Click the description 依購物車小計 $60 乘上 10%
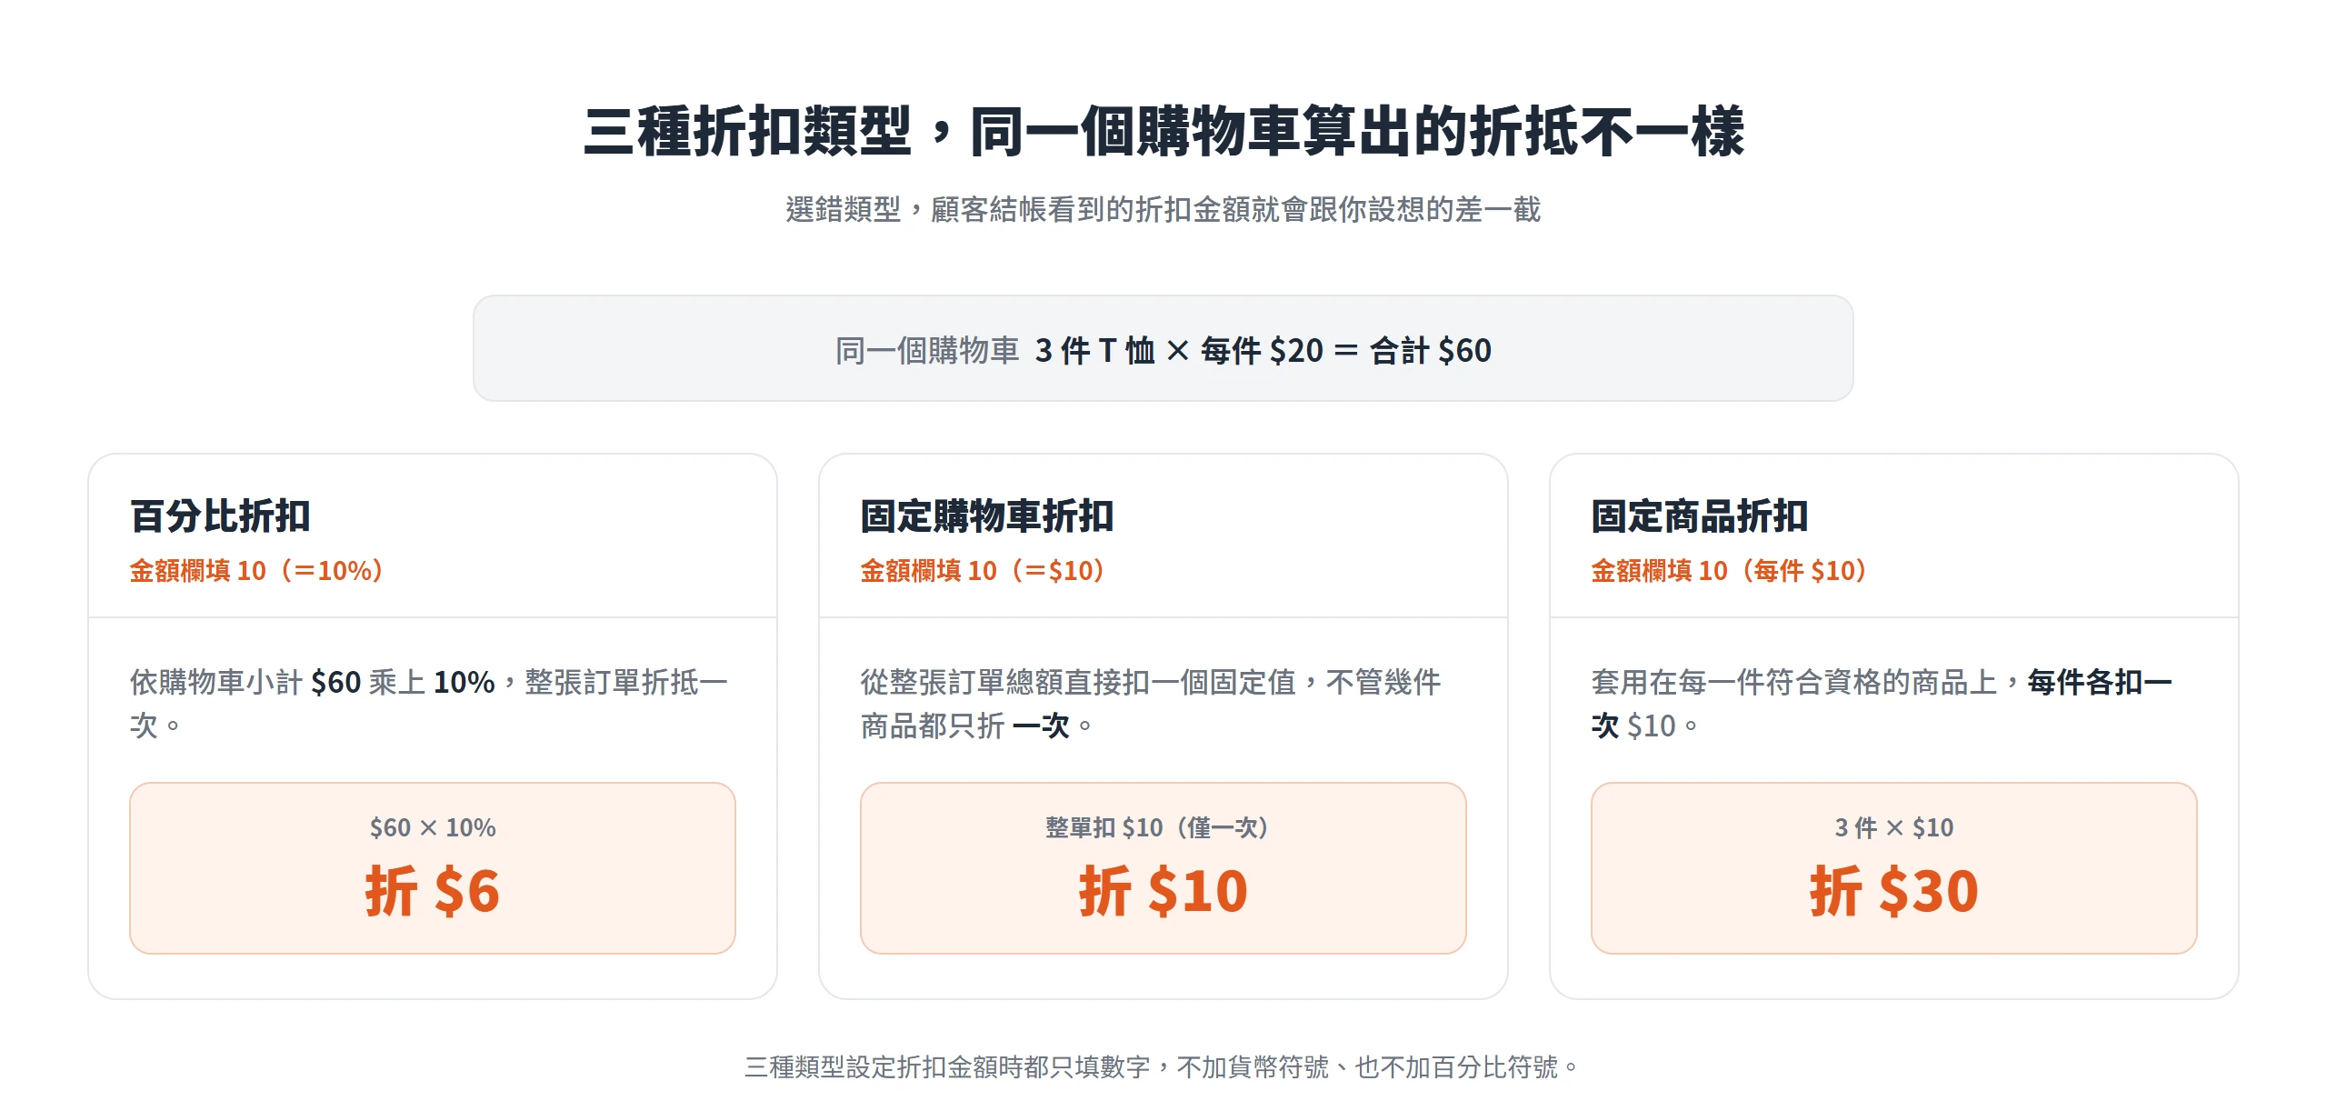The image size is (2327, 1101). [x=429, y=704]
